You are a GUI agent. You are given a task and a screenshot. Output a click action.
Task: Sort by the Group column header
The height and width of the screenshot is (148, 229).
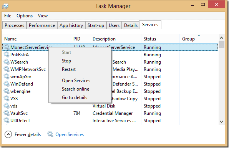(x=199, y=39)
